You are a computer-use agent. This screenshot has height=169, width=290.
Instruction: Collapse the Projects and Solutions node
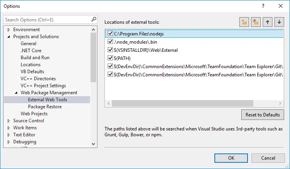9,37
